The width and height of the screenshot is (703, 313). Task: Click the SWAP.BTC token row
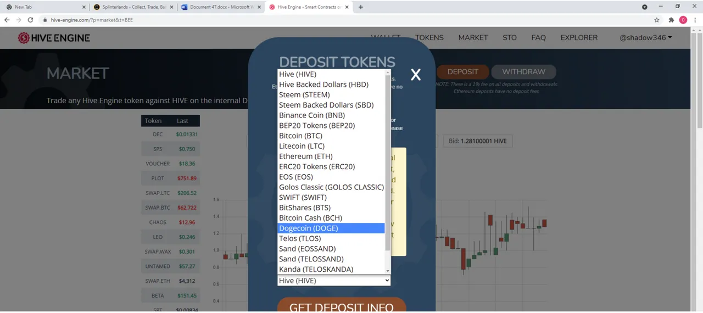170,208
